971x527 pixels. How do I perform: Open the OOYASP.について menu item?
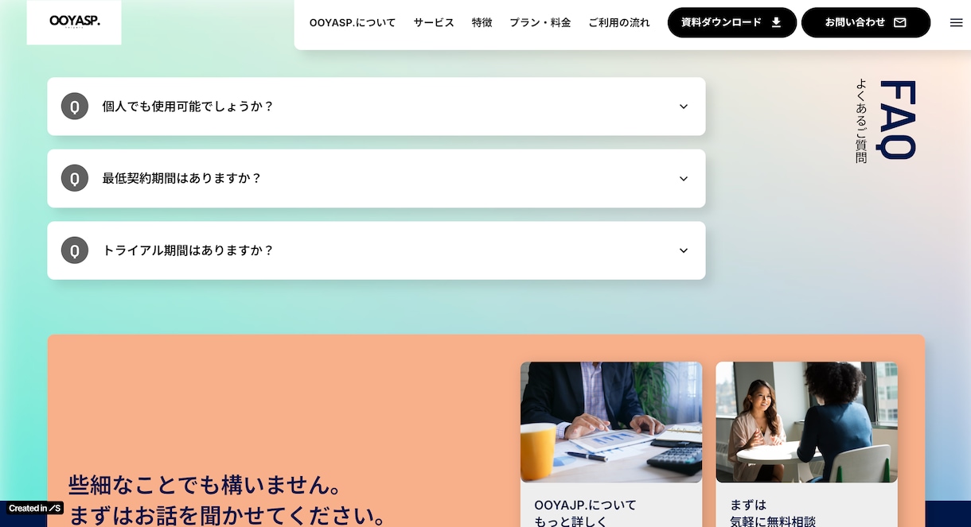(353, 22)
